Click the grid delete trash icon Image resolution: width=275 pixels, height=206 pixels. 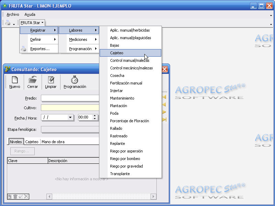[15, 196]
